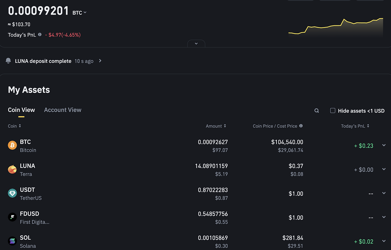Image resolution: width=391 pixels, height=250 pixels.
Task: Expand the USDT row details
Action: tap(384, 193)
